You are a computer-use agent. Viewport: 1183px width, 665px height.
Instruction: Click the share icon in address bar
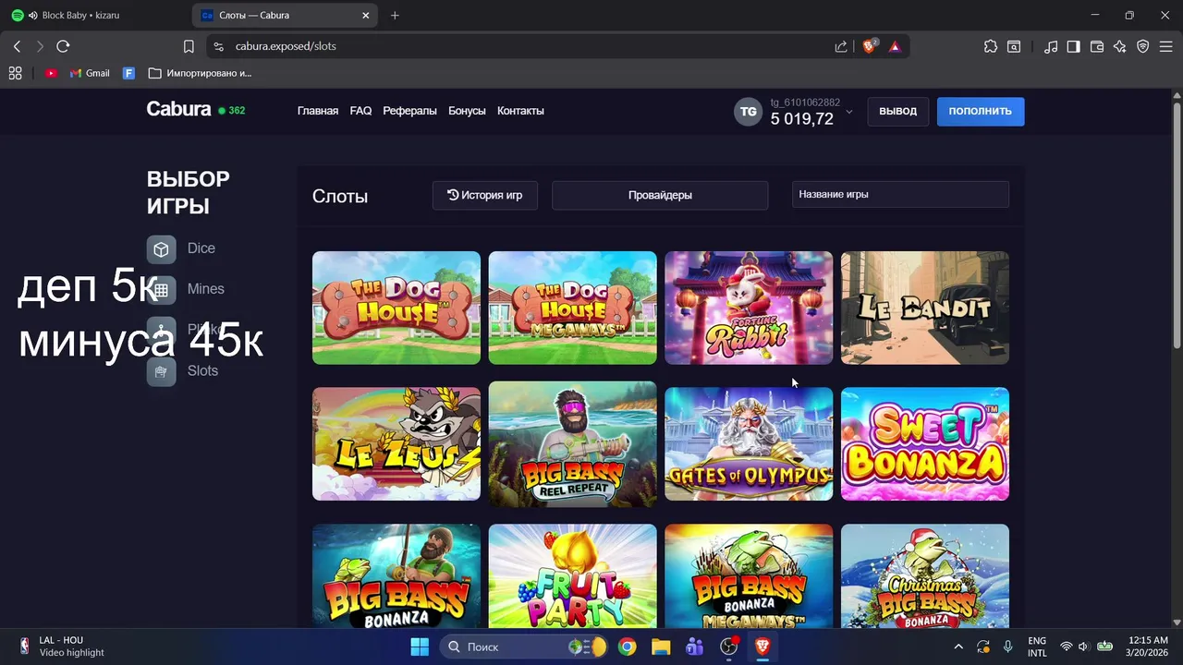pos(841,46)
